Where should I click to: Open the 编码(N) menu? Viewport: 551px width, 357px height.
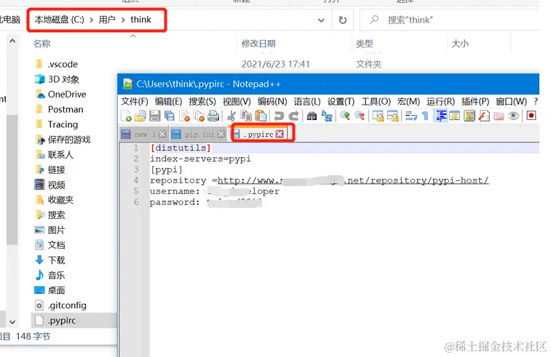tap(272, 102)
